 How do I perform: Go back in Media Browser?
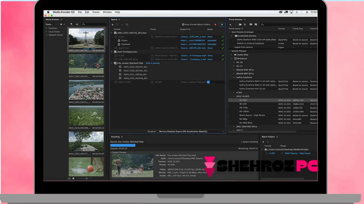61,24
